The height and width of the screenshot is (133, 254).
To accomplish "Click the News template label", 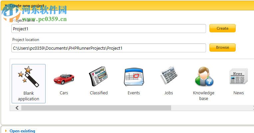I will (x=239, y=93).
